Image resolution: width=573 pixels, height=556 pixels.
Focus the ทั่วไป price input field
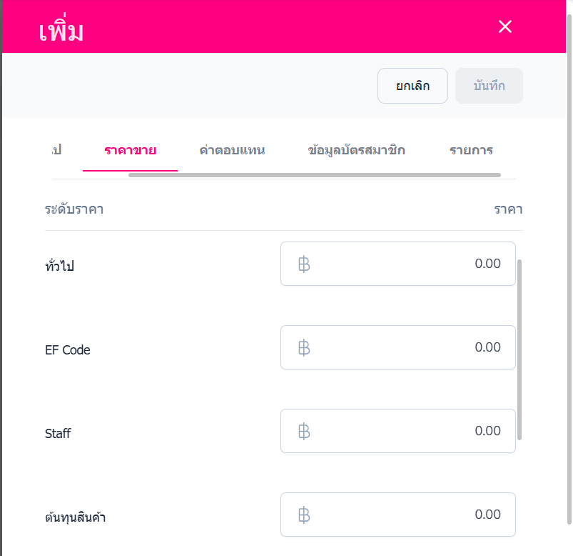click(x=407, y=264)
